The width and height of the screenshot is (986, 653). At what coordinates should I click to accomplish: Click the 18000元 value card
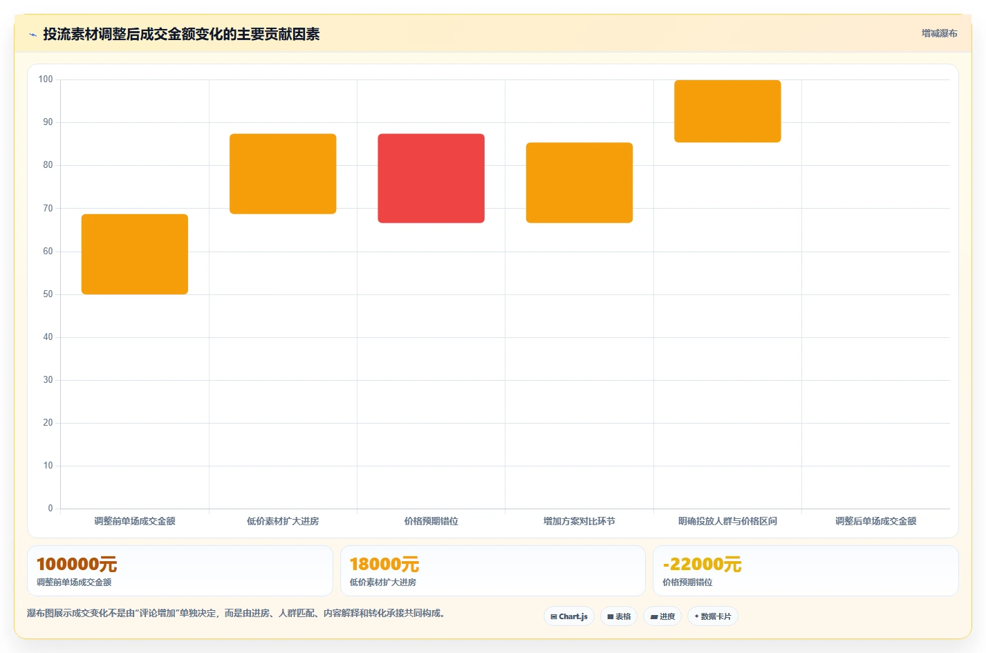point(492,571)
